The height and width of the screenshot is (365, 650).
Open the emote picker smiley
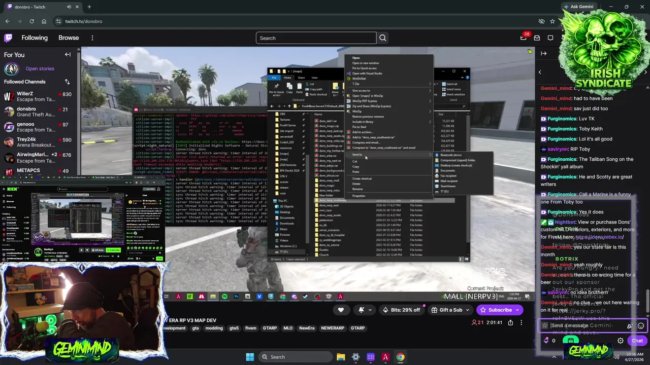pyautogui.click(x=641, y=326)
